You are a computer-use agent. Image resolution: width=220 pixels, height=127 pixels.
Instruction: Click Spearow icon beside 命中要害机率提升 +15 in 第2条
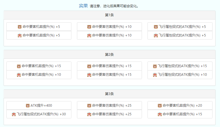19,66
